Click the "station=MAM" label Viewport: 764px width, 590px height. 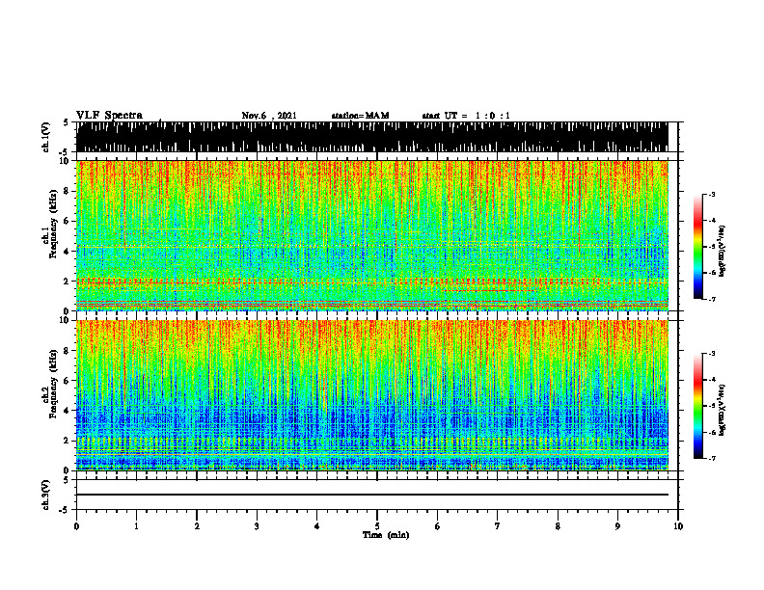tap(360, 116)
